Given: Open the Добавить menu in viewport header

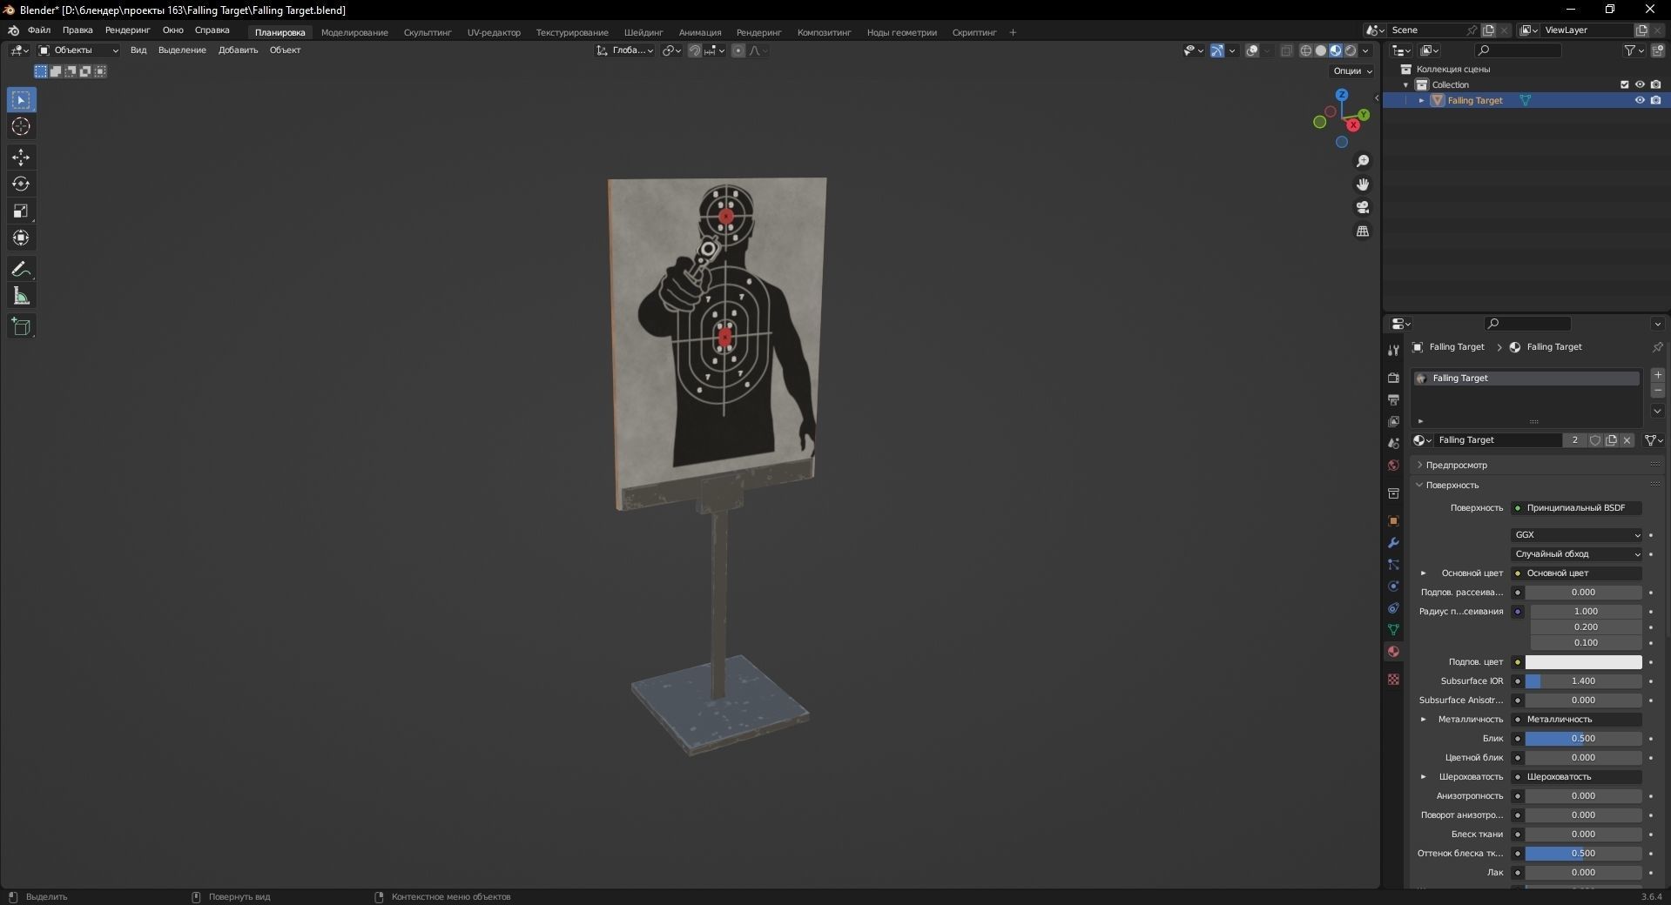Looking at the screenshot, I should pos(238,50).
